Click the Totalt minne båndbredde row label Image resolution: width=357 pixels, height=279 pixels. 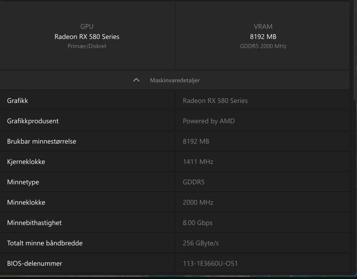coord(45,243)
